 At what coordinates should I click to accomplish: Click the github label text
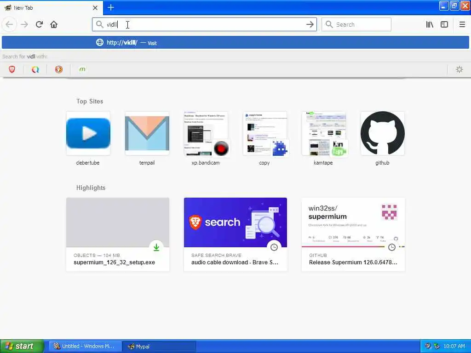coord(382,163)
